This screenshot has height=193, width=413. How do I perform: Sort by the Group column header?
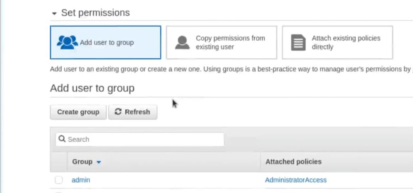[x=82, y=162]
